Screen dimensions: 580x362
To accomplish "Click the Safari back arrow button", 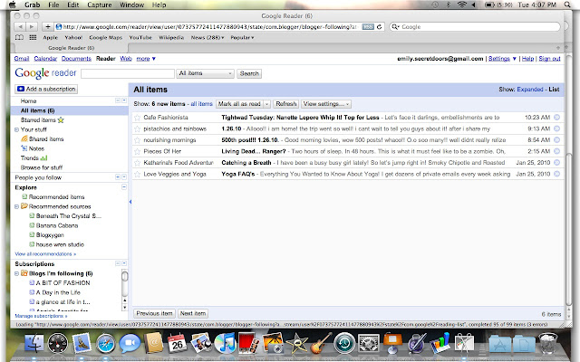I will tap(20, 26).
